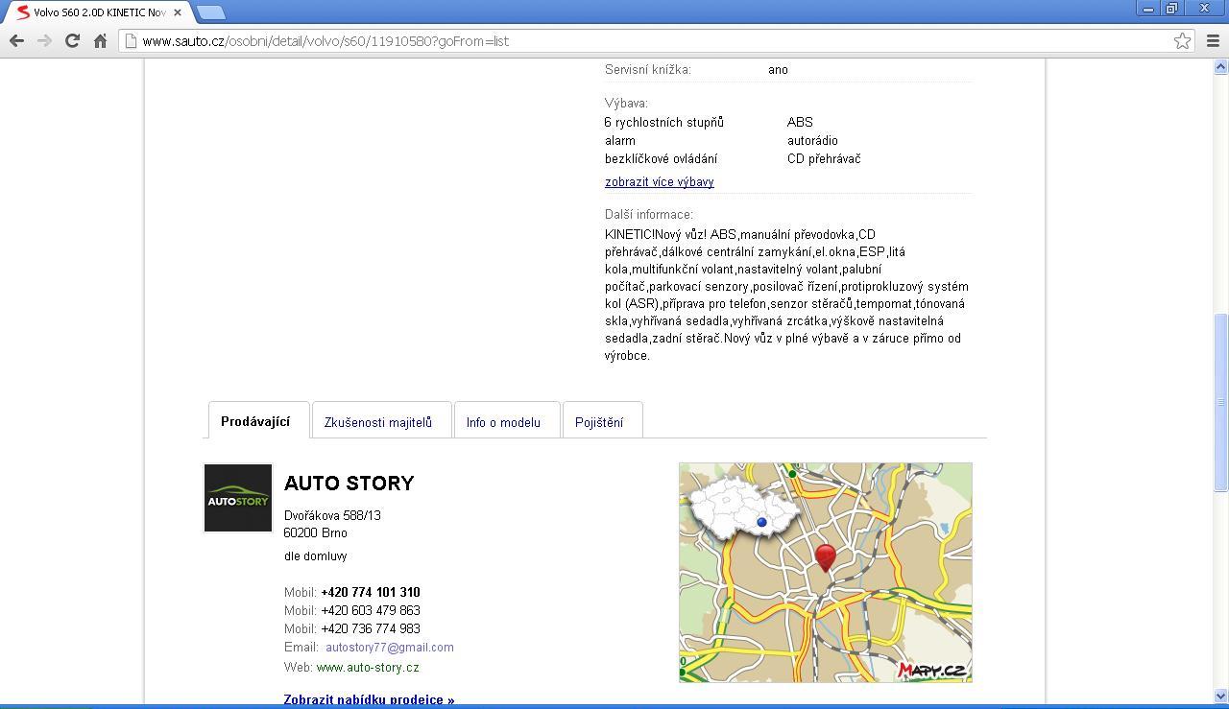This screenshot has width=1229, height=709.
Task: Go to the browser Home icon
Action: click(100, 40)
